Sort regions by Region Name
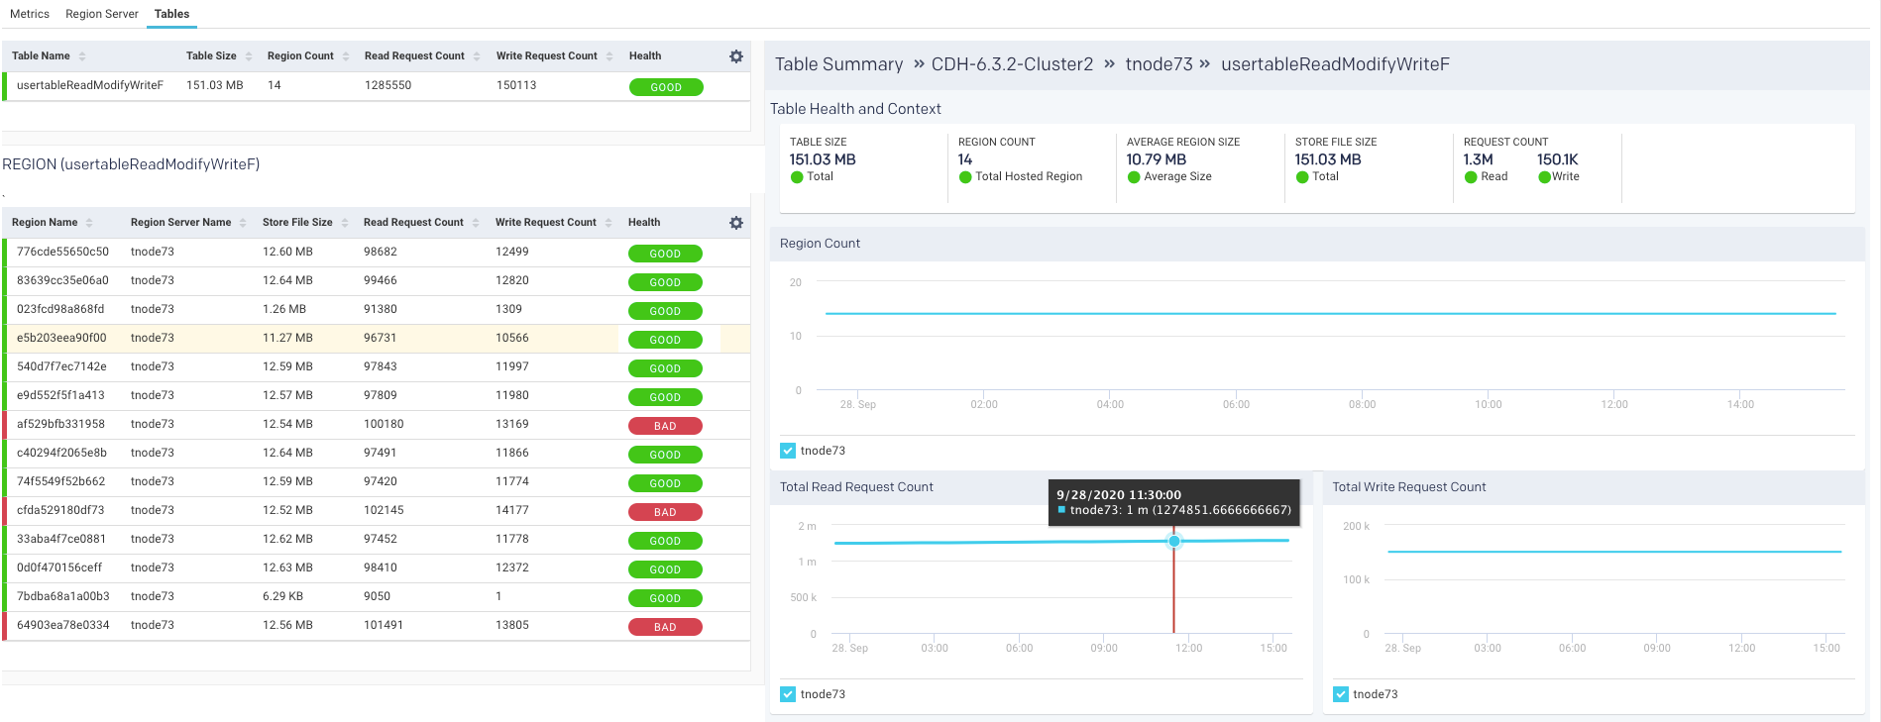This screenshot has height=722, width=1881. (x=89, y=223)
